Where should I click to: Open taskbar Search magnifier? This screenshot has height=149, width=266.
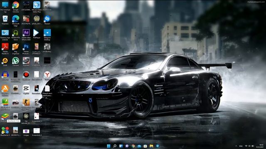[115, 146]
